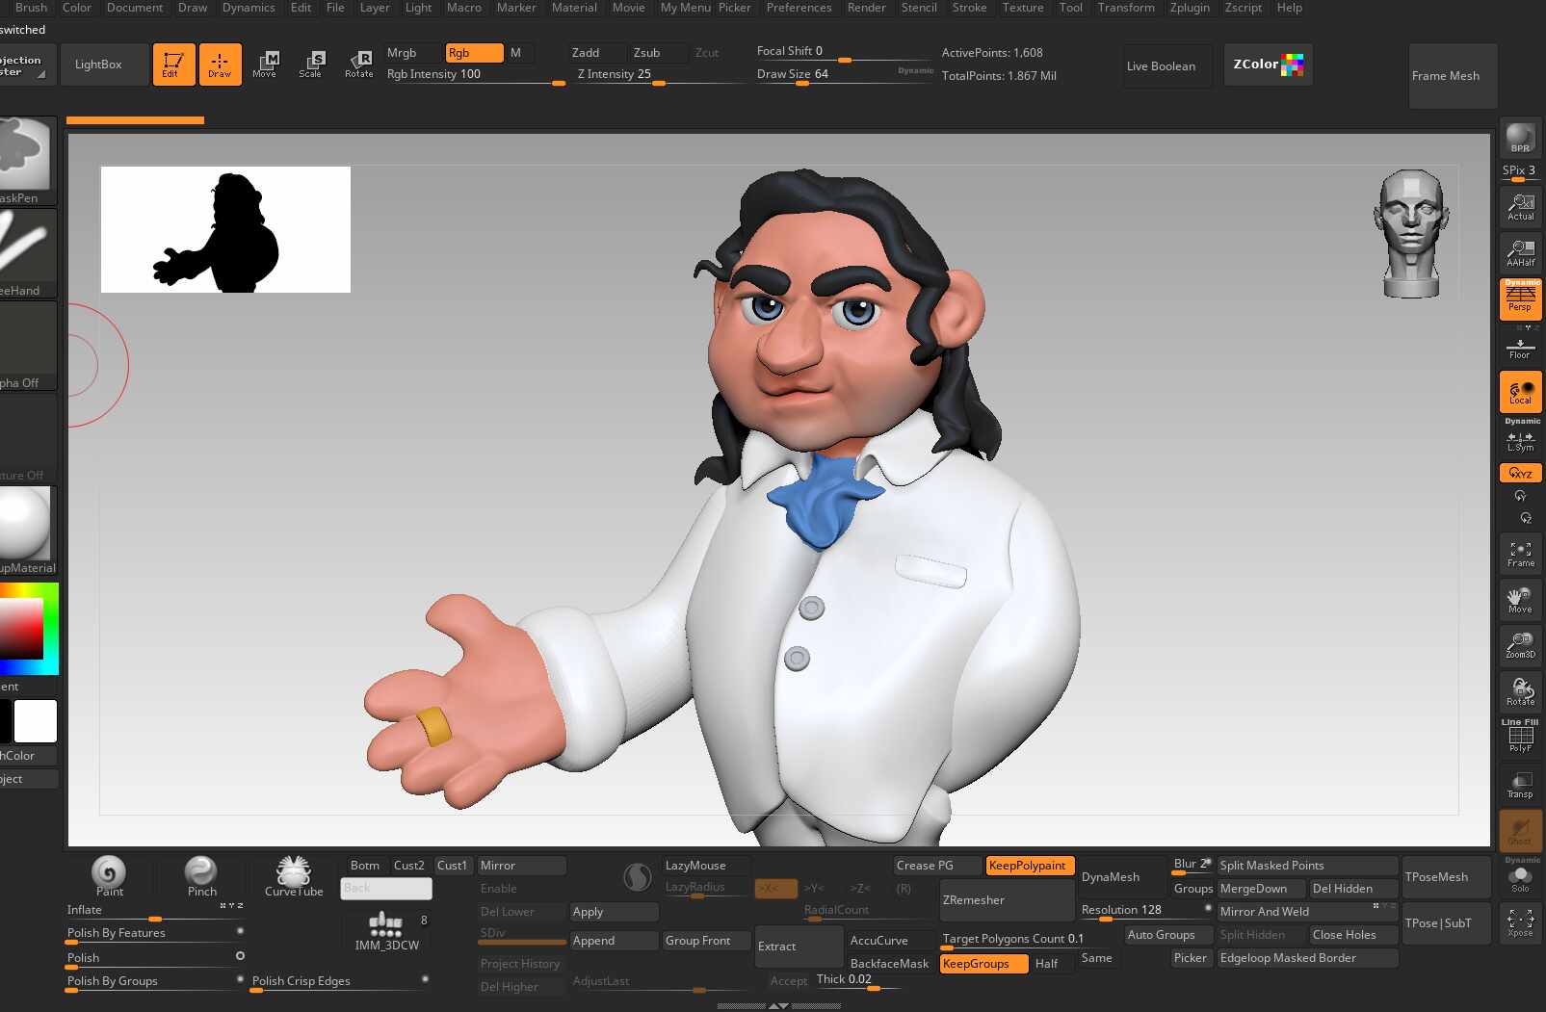Frame the mesh using the Frame icon

click(1520, 554)
